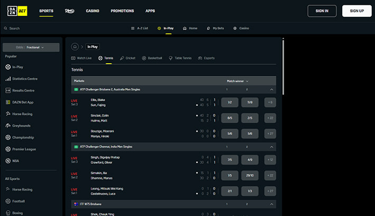The width and height of the screenshot is (375, 216).
Task: Open the Odds Fractional dropdown
Action: tap(31, 47)
